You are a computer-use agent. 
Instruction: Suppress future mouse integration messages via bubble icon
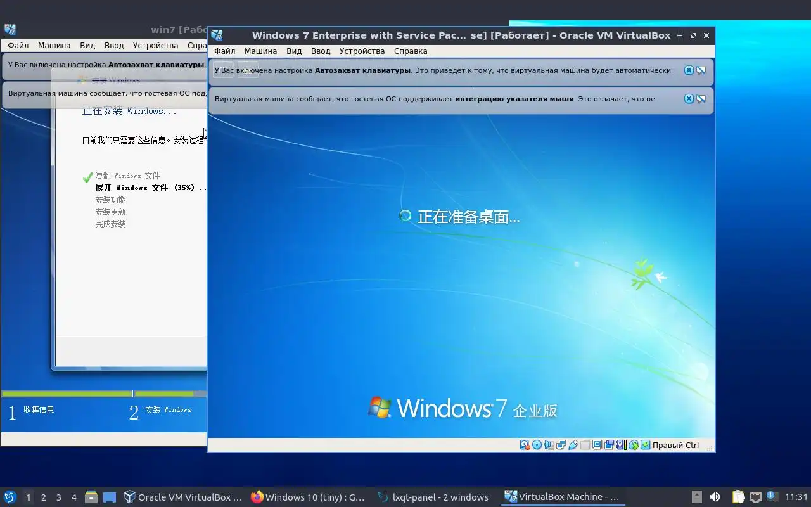pyautogui.click(x=701, y=99)
